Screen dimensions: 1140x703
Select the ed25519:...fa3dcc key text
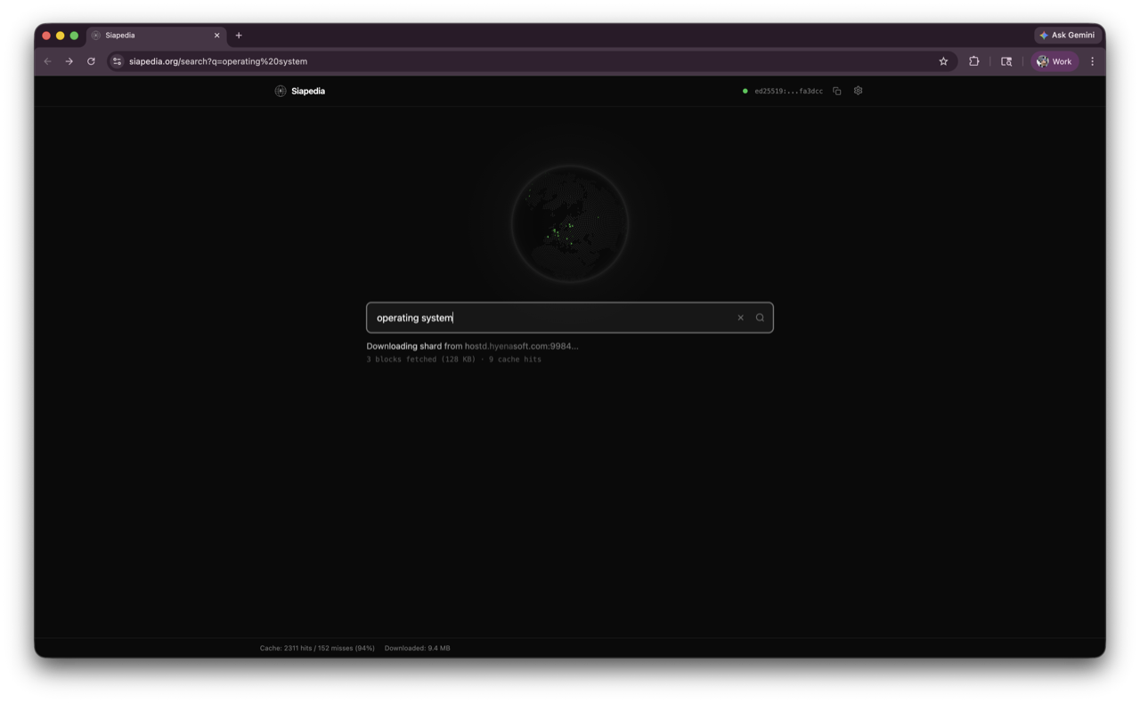point(788,91)
